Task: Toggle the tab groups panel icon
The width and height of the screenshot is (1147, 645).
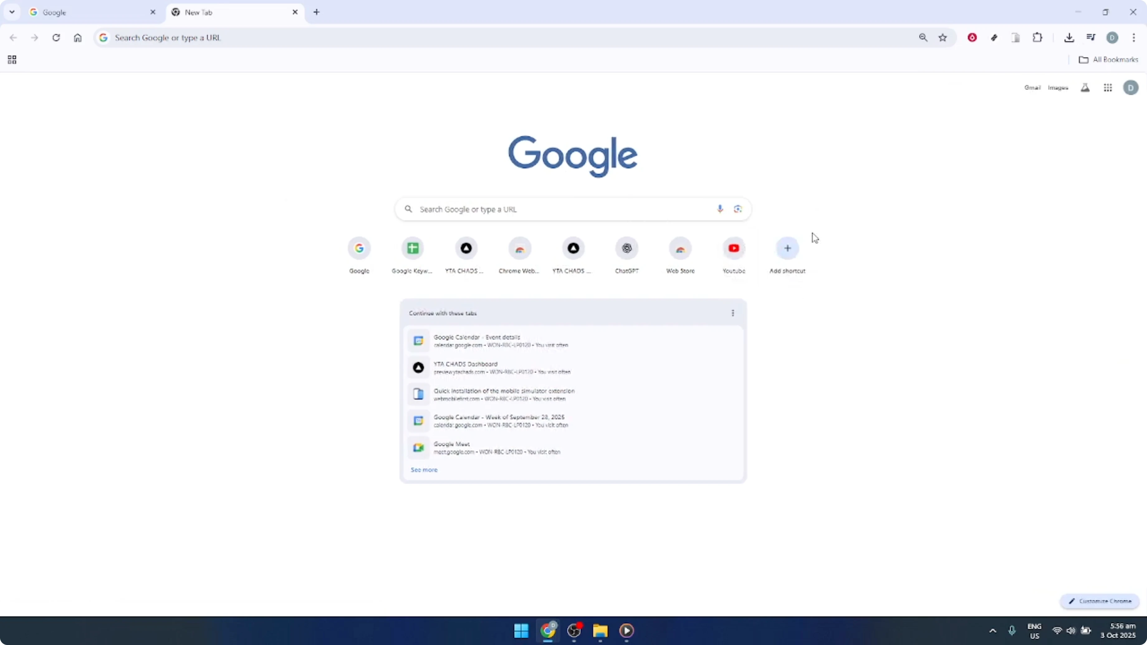Action: [x=12, y=59]
